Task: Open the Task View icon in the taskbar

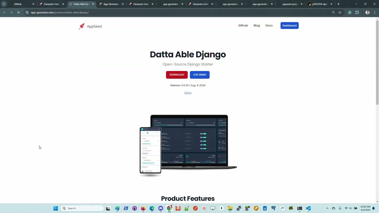Action: pyautogui.click(x=108, y=208)
